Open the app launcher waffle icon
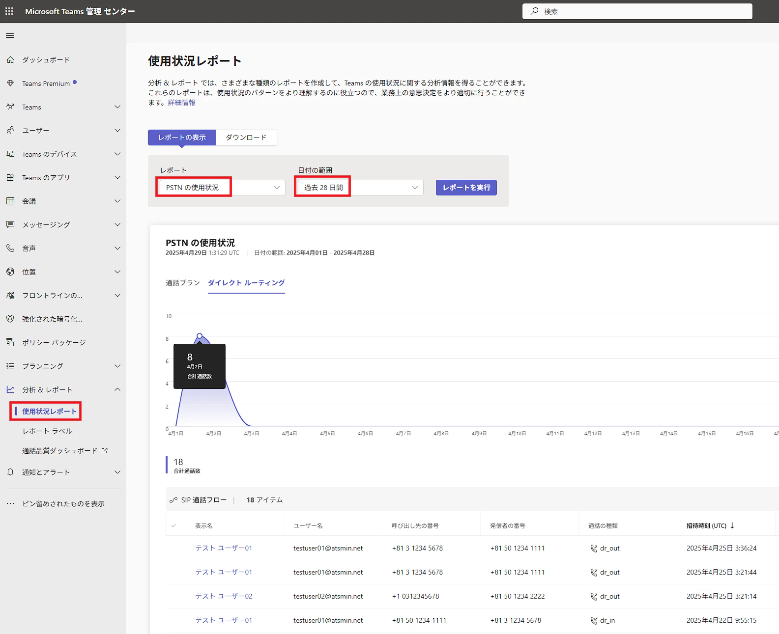The image size is (779, 634). pos(9,11)
